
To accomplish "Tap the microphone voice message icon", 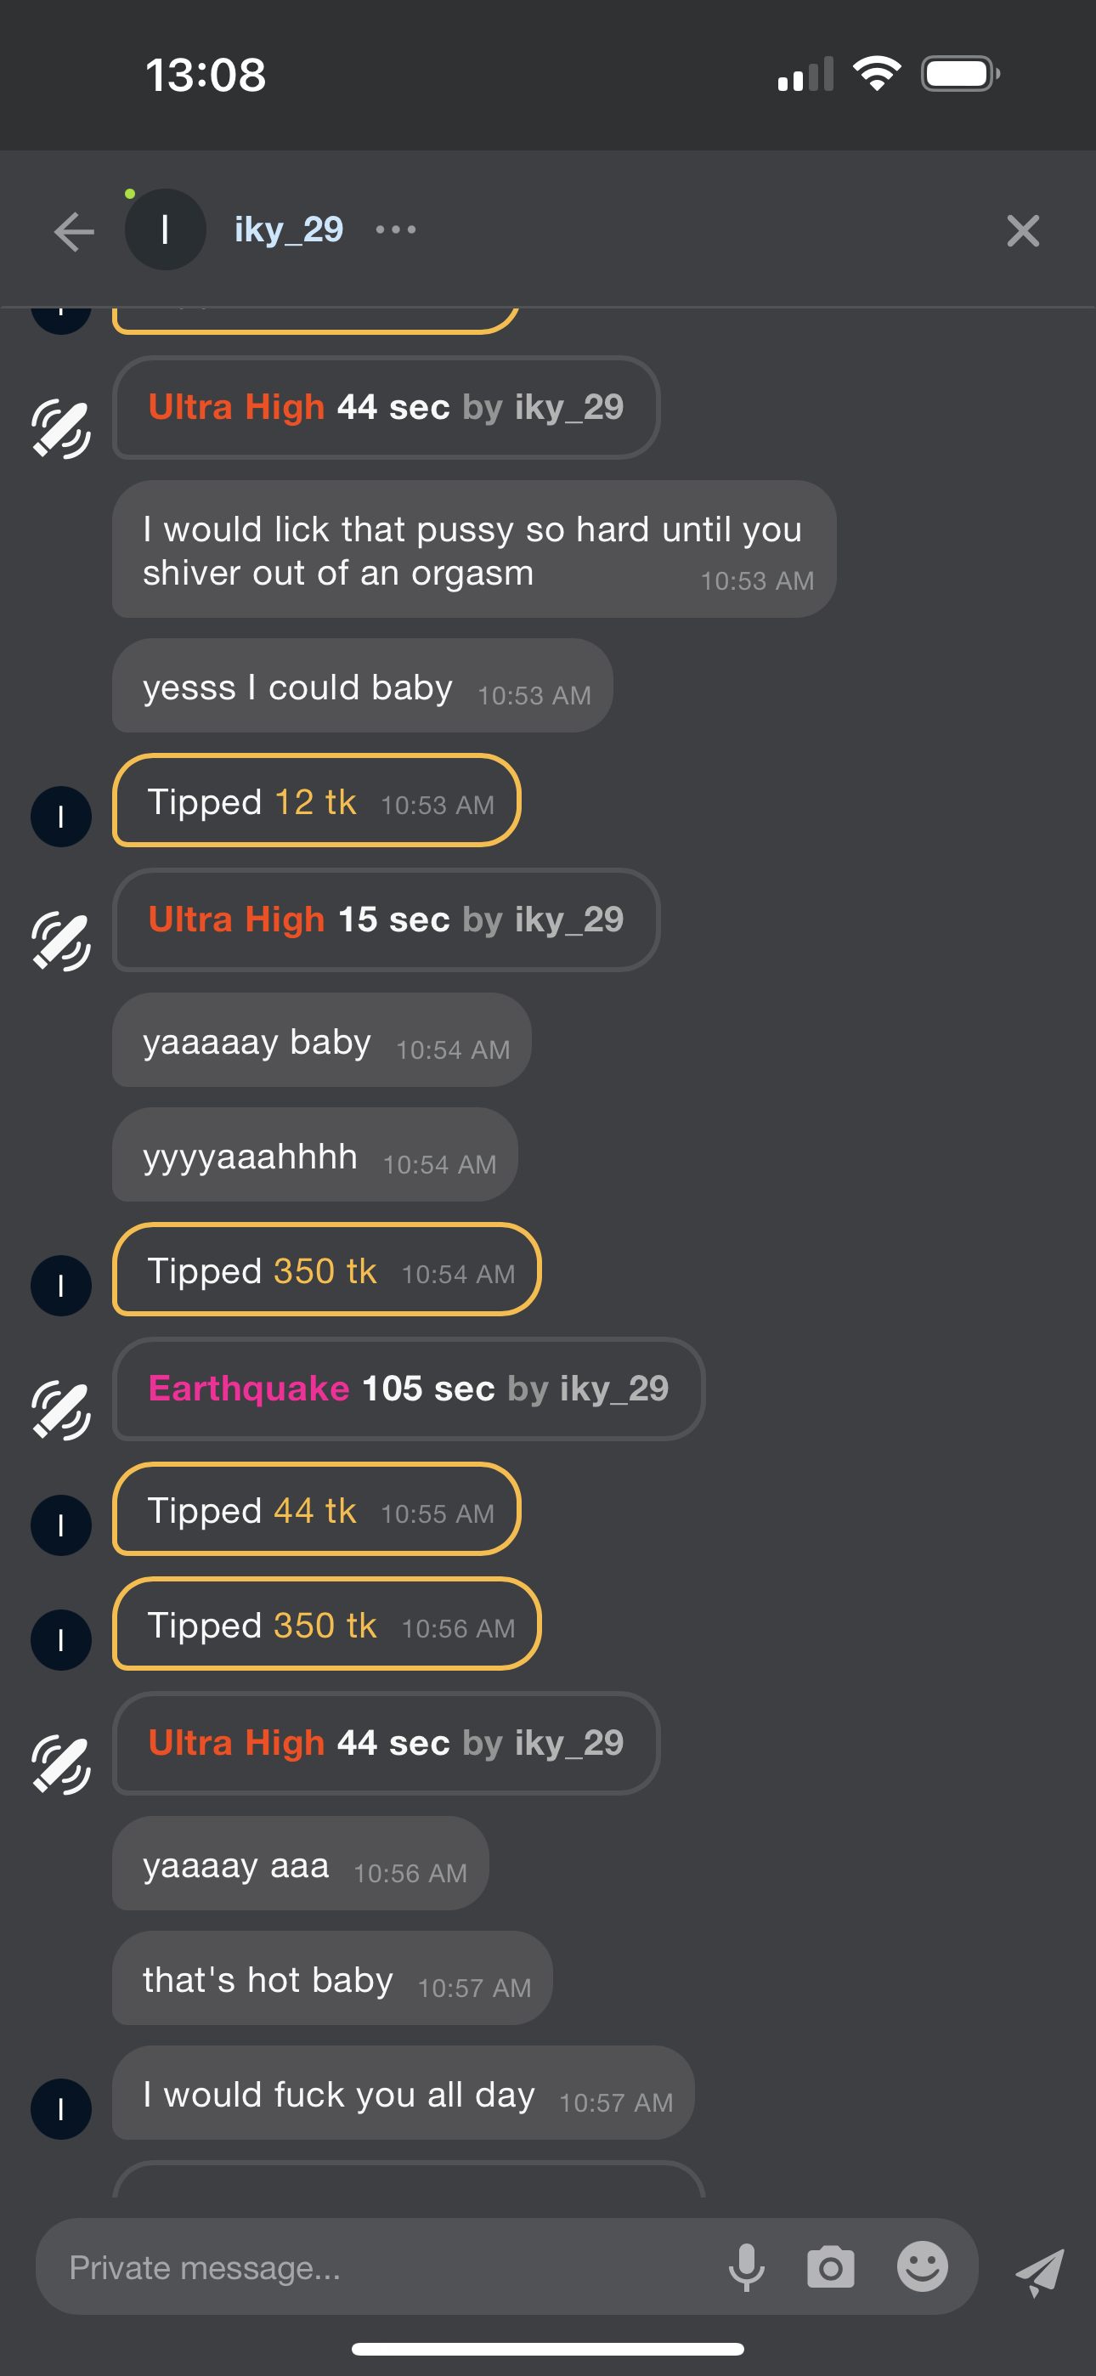I will point(746,2267).
